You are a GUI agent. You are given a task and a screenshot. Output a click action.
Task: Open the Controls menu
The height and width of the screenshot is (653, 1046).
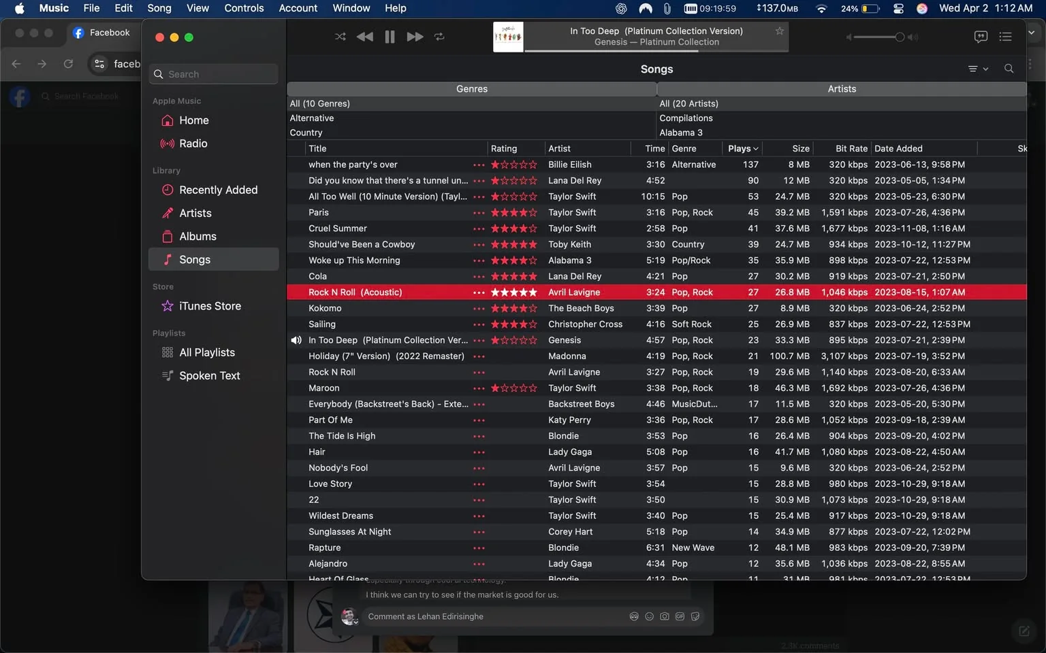pos(244,8)
